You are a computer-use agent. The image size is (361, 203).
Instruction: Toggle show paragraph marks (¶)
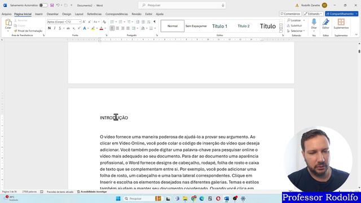(x=155, y=22)
